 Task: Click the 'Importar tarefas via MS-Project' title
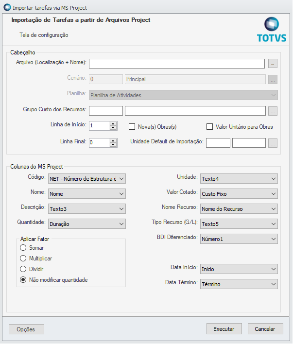pyautogui.click(x=50, y=8)
